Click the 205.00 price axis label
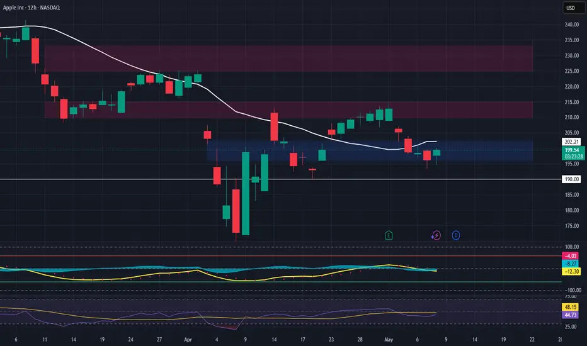This screenshot has width=587, height=346. [572, 133]
